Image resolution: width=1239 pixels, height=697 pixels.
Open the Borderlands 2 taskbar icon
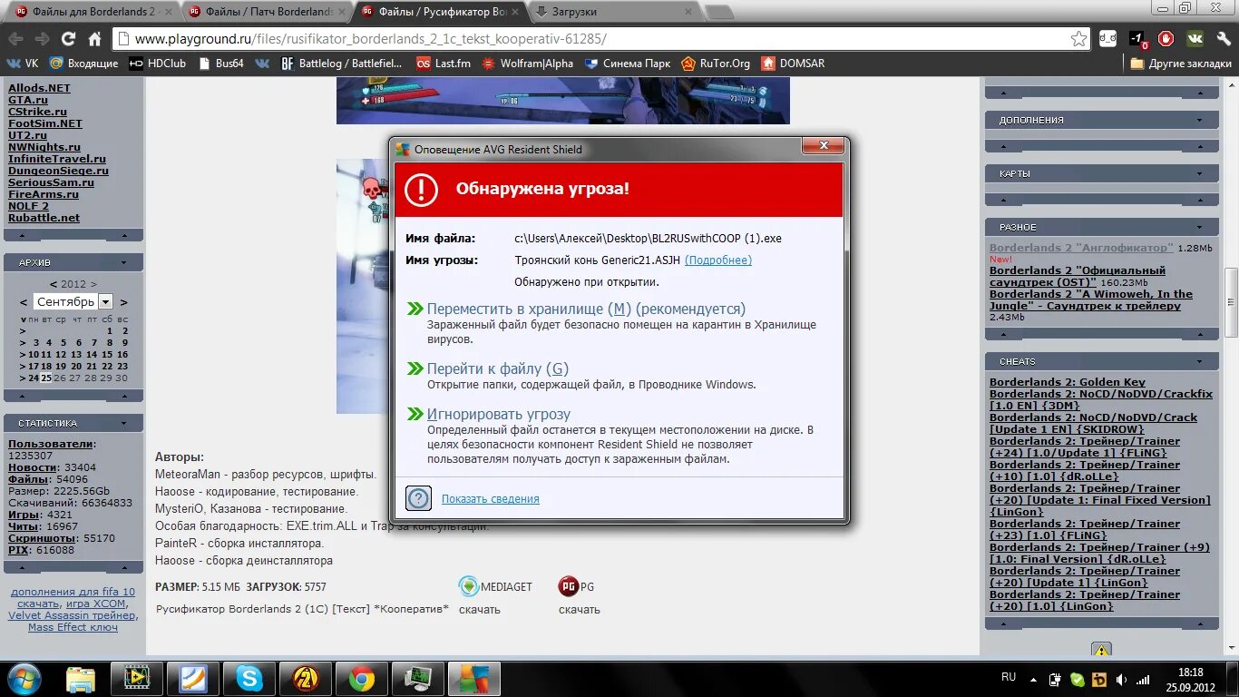306,678
